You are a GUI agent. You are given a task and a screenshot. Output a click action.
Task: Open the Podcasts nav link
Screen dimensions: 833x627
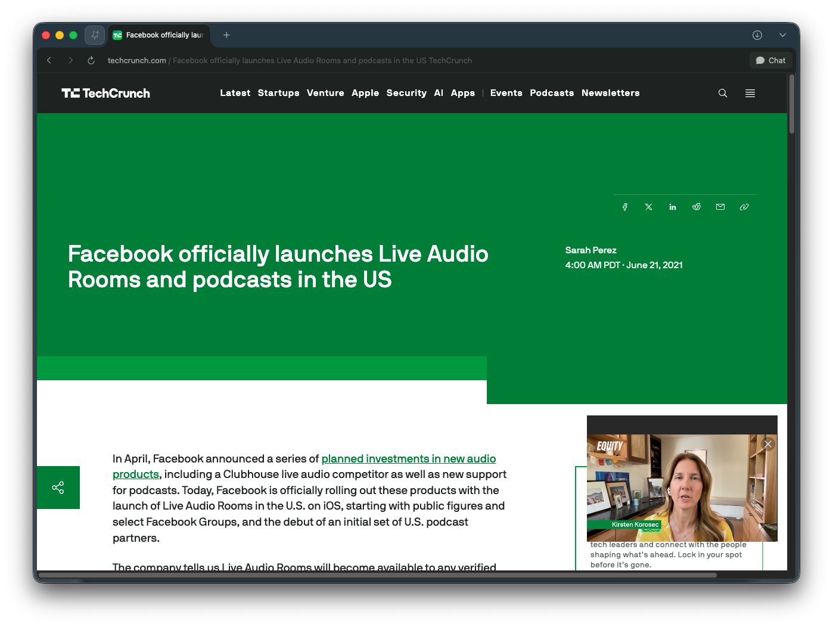pos(552,93)
